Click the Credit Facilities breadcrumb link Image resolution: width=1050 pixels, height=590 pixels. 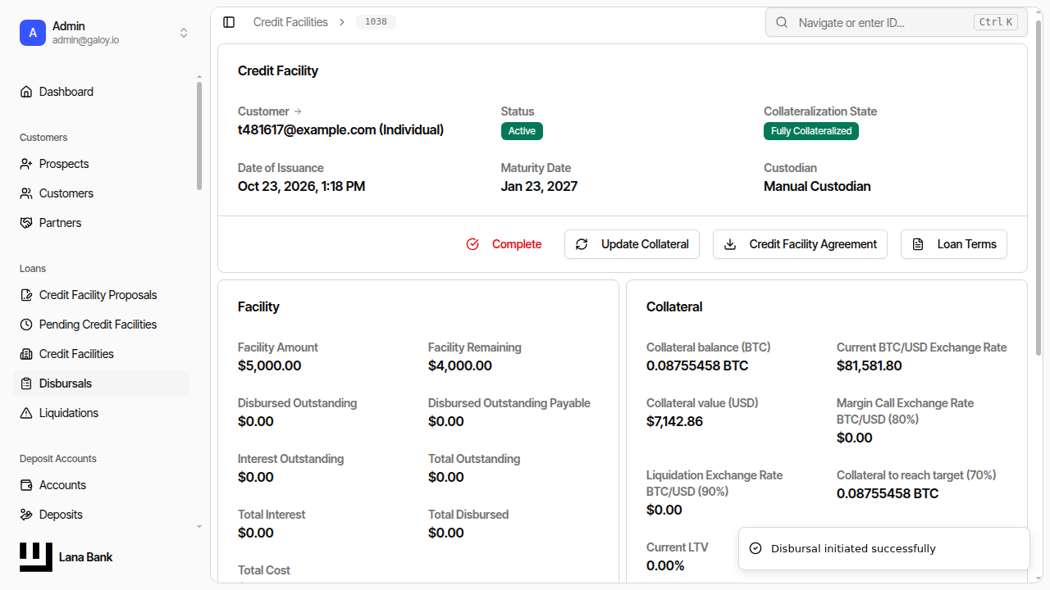click(x=290, y=22)
